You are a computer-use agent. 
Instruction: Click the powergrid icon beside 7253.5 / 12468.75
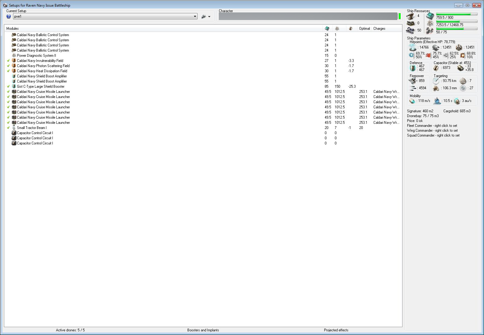[x=430, y=23]
